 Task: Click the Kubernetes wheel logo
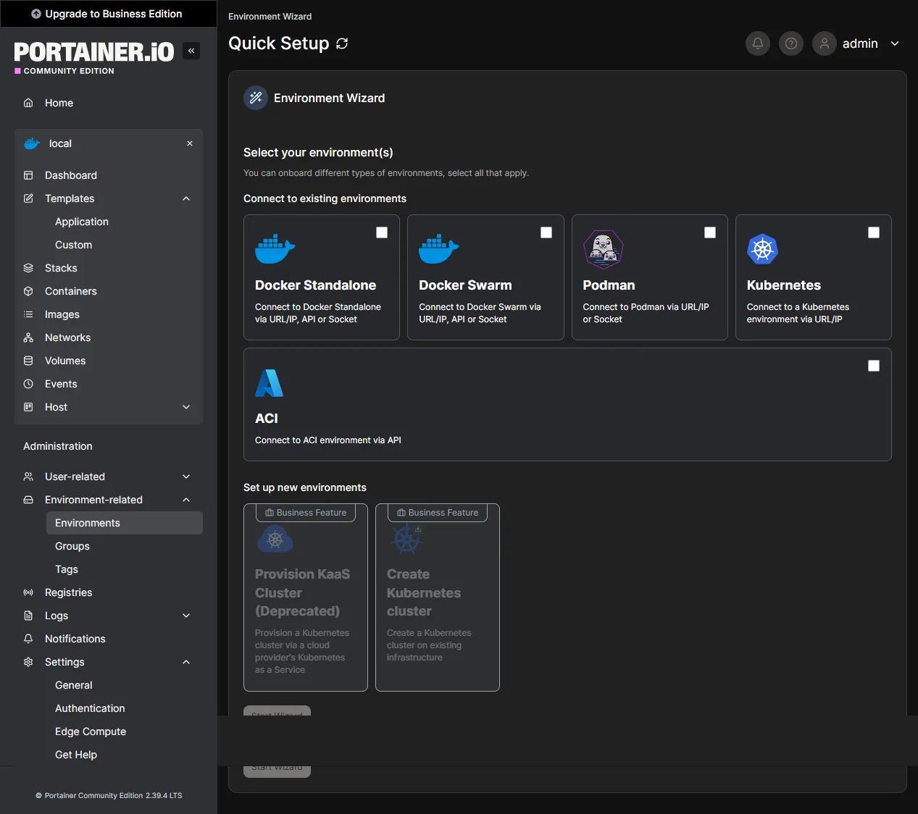point(762,249)
